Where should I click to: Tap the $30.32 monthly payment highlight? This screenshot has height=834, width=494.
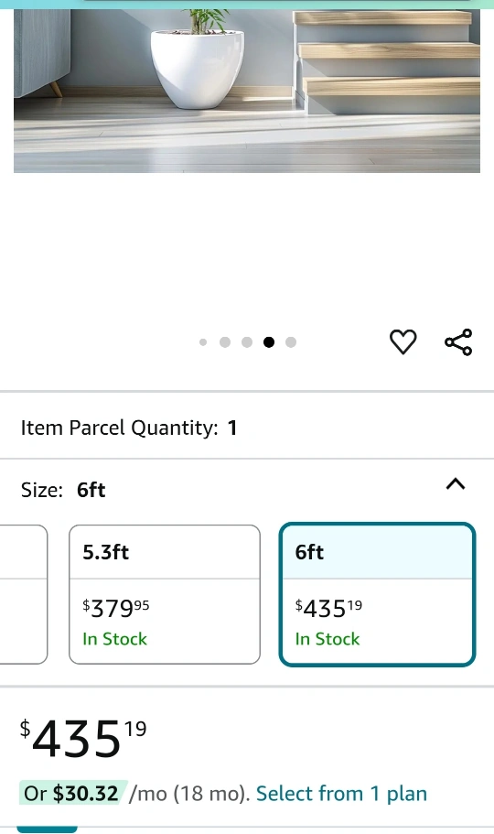[73, 793]
